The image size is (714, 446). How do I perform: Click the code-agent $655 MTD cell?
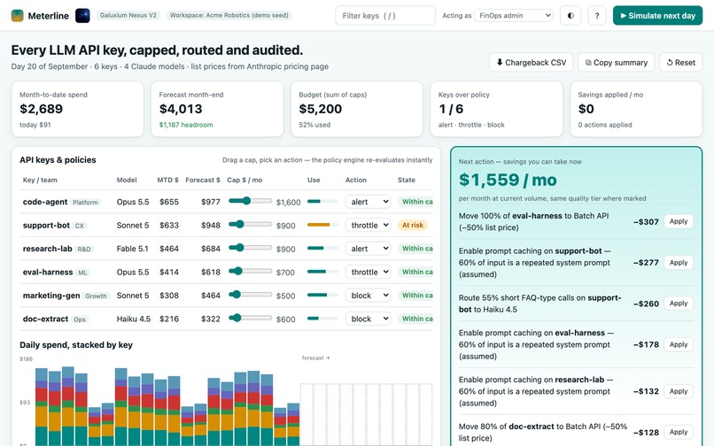pyautogui.click(x=169, y=202)
